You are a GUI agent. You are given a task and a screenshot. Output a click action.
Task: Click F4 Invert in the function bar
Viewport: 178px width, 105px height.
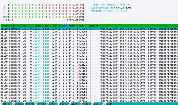pos(40,104)
